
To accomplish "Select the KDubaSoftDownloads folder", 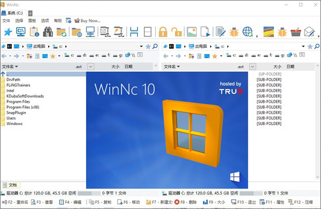I will pos(25,96).
